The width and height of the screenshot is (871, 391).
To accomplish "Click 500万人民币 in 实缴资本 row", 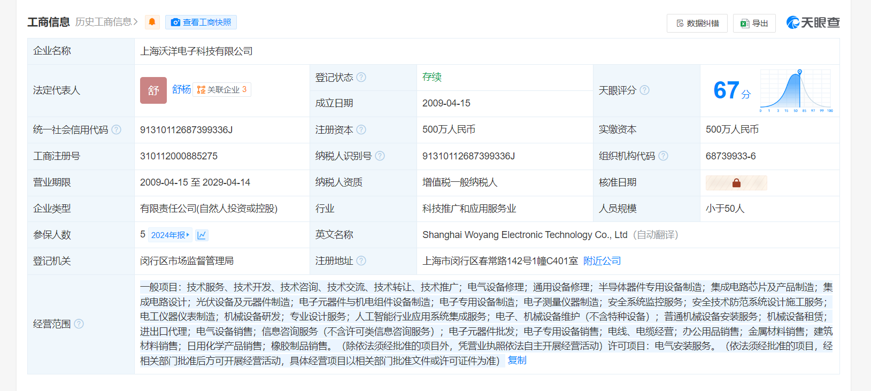I will tap(732, 129).
